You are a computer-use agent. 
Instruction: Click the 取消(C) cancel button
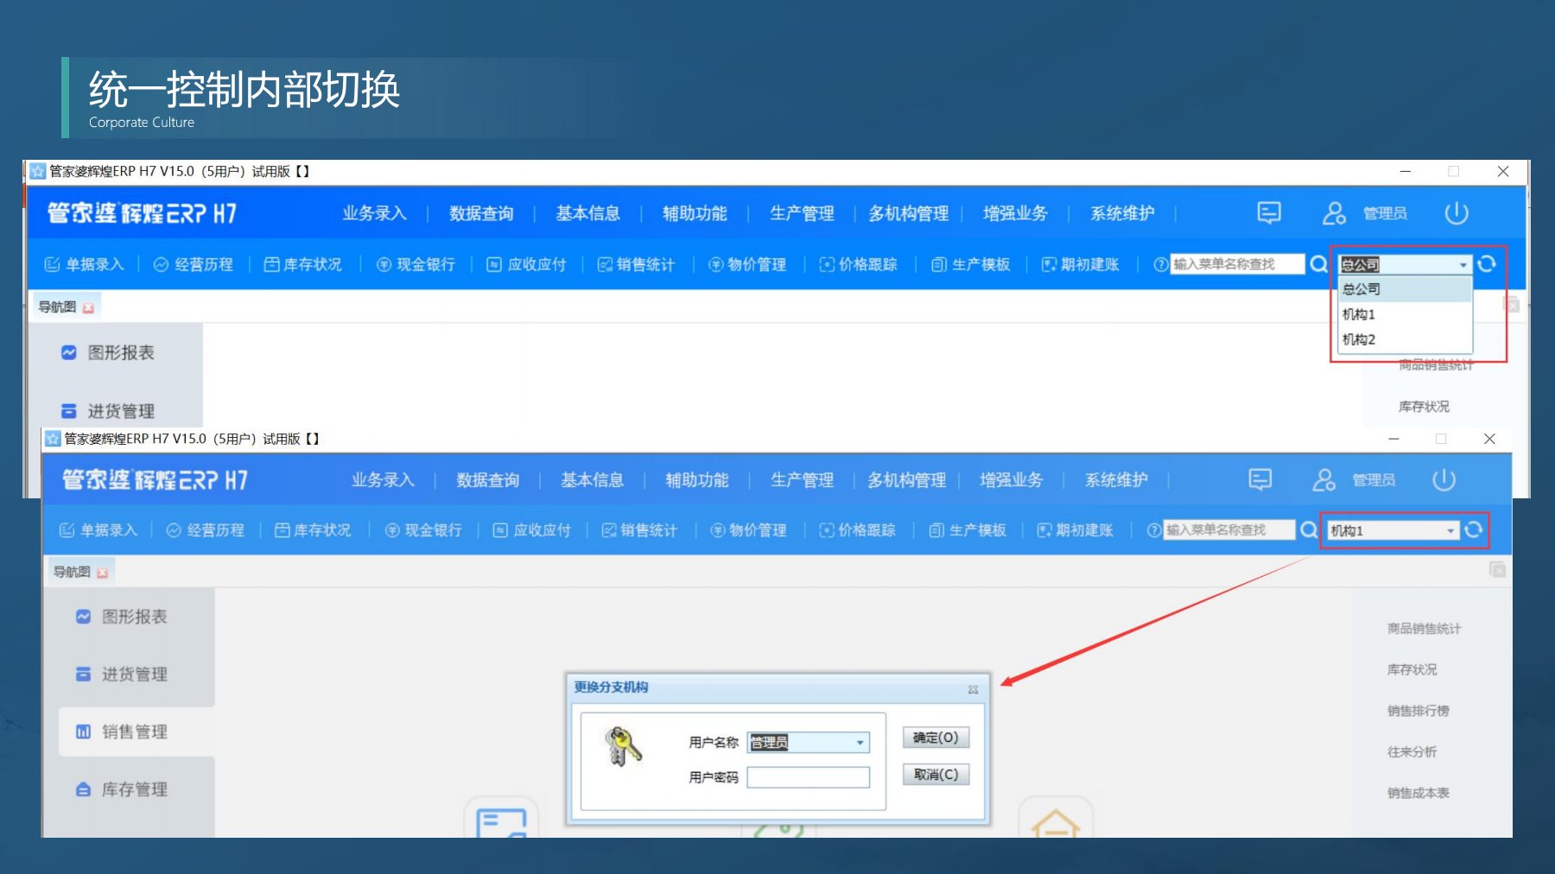click(935, 774)
